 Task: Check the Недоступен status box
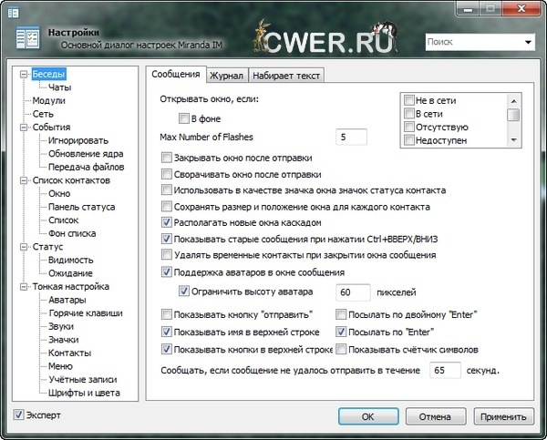point(408,140)
